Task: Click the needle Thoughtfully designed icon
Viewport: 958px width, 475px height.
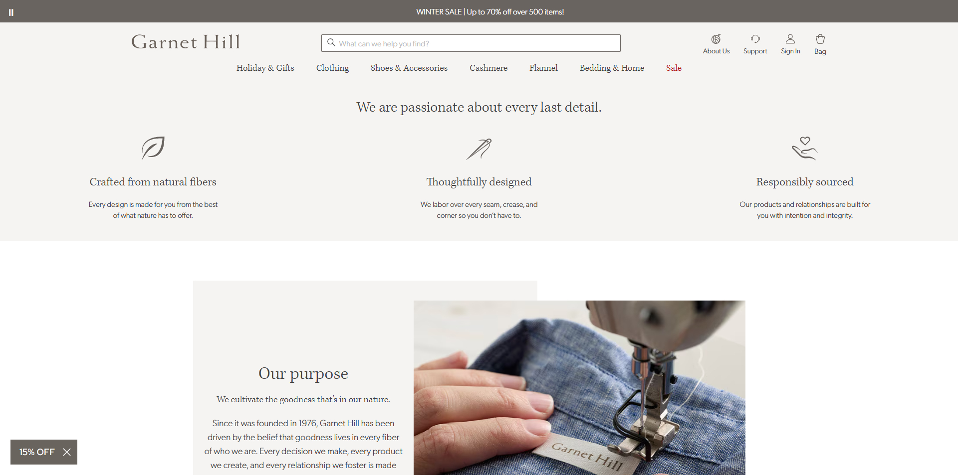Action: click(479, 149)
